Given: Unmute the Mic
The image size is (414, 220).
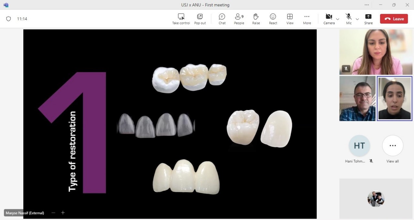Looking at the screenshot, I should pos(349,17).
